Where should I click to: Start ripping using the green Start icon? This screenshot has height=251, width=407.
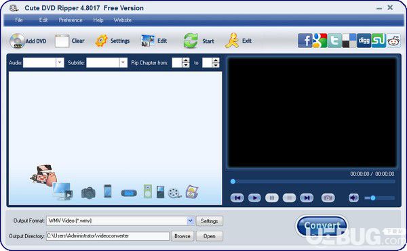[x=199, y=41]
